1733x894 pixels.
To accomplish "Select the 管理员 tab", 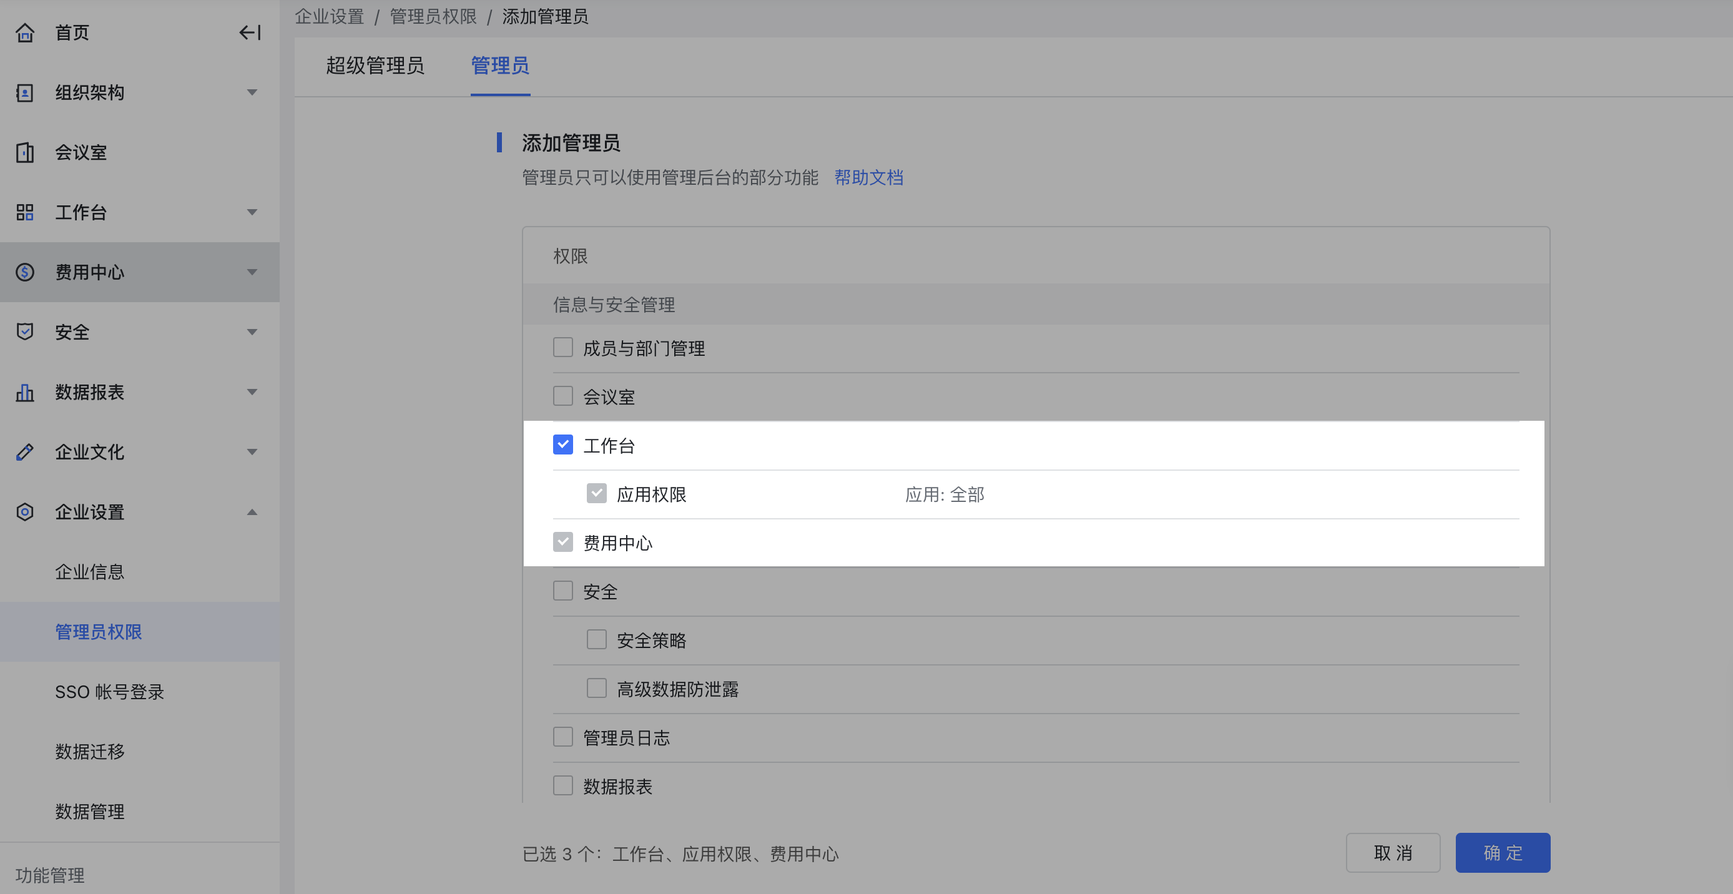I will (x=500, y=66).
